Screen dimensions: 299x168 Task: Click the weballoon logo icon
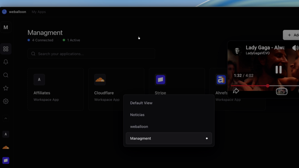coord(4,12)
